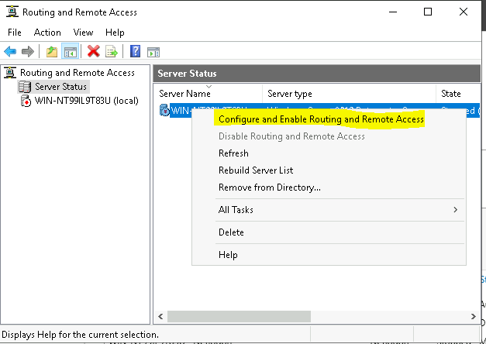Click the red X Delete toolbar icon
The width and height of the screenshot is (486, 344).
(93, 51)
